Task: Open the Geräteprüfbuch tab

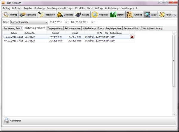Action: click(132, 28)
